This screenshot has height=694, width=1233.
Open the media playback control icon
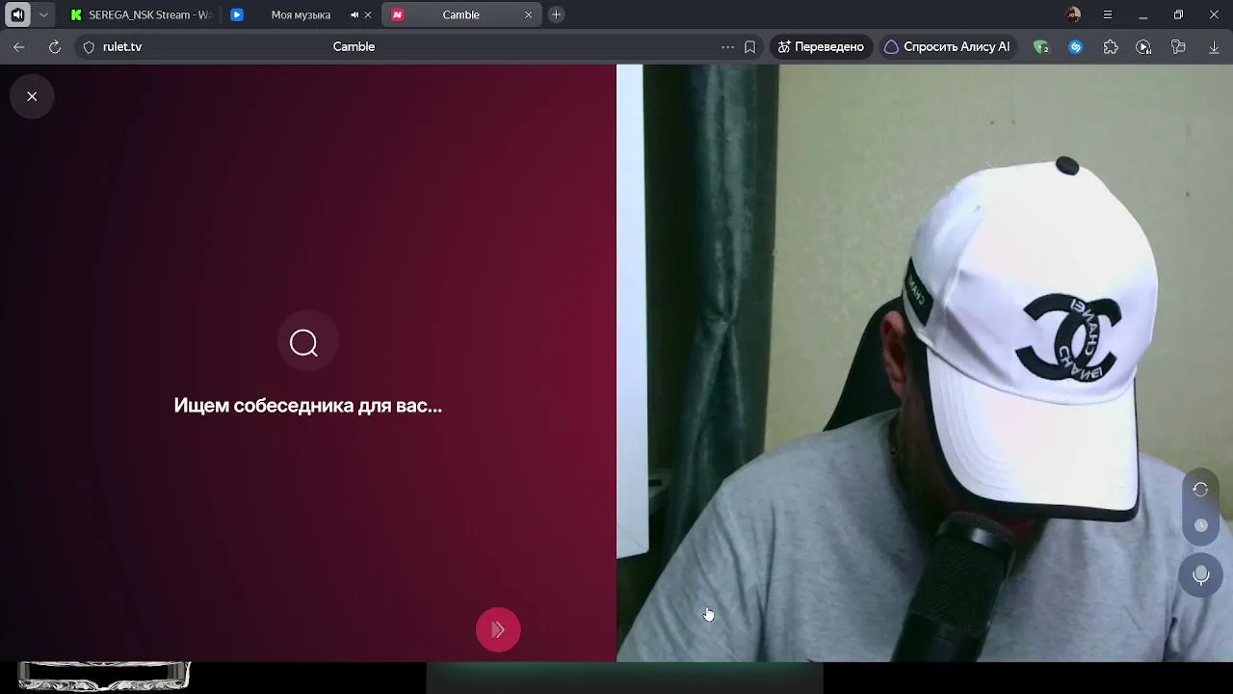(x=1143, y=46)
